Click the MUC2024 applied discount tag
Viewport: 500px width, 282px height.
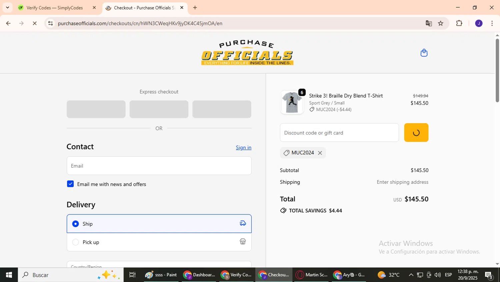point(303,153)
